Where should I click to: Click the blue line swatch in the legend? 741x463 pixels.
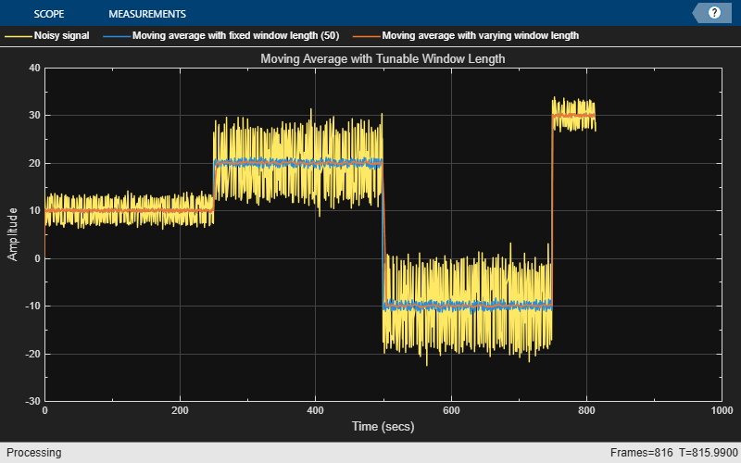coord(116,36)
